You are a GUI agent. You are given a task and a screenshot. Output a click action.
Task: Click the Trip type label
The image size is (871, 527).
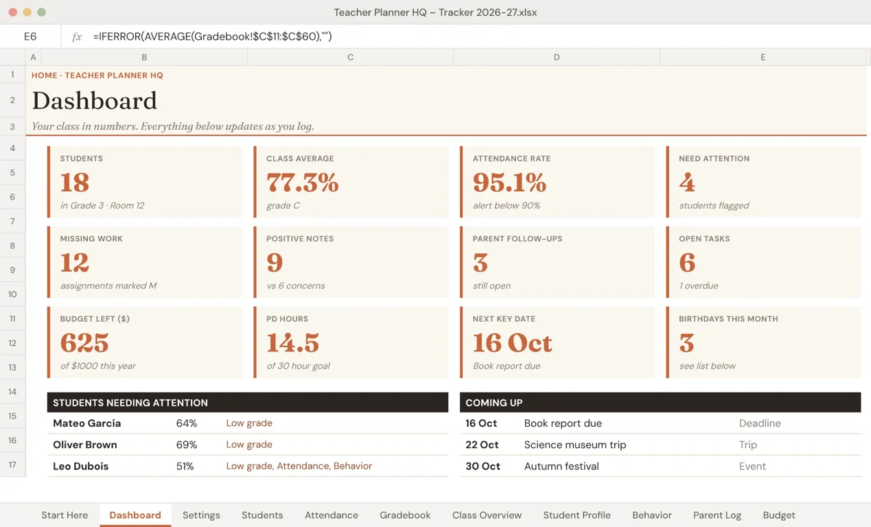[748, 445]
